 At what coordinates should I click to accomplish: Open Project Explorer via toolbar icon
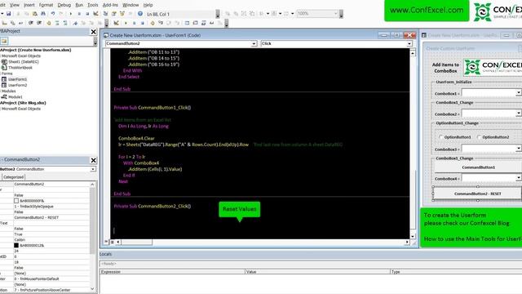click(105, 14)
